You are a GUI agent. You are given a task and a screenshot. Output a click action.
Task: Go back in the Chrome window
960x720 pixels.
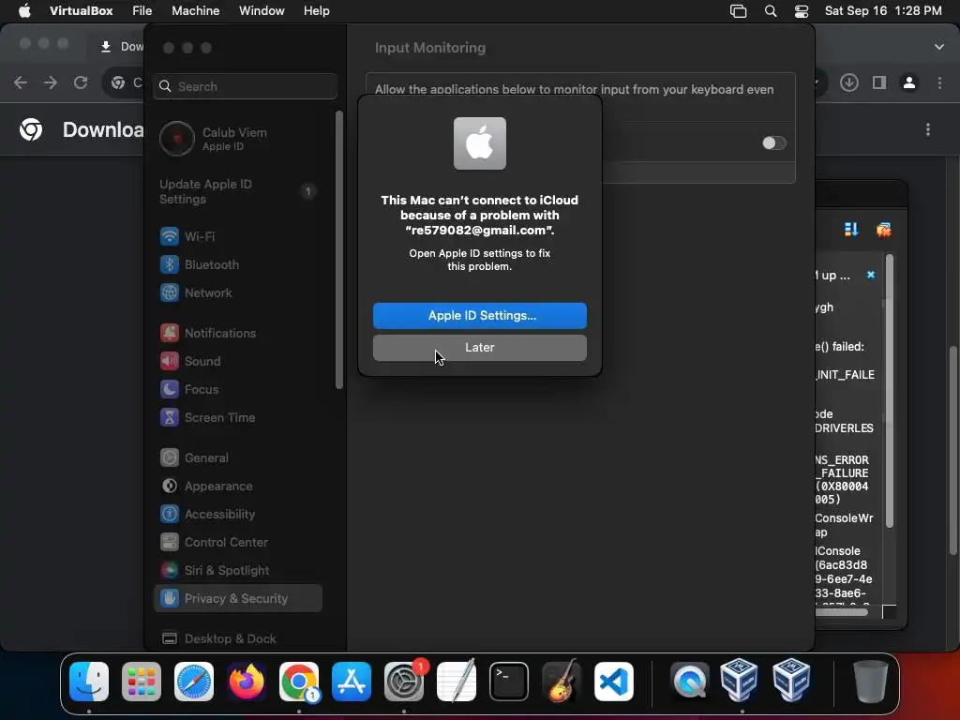21,82
